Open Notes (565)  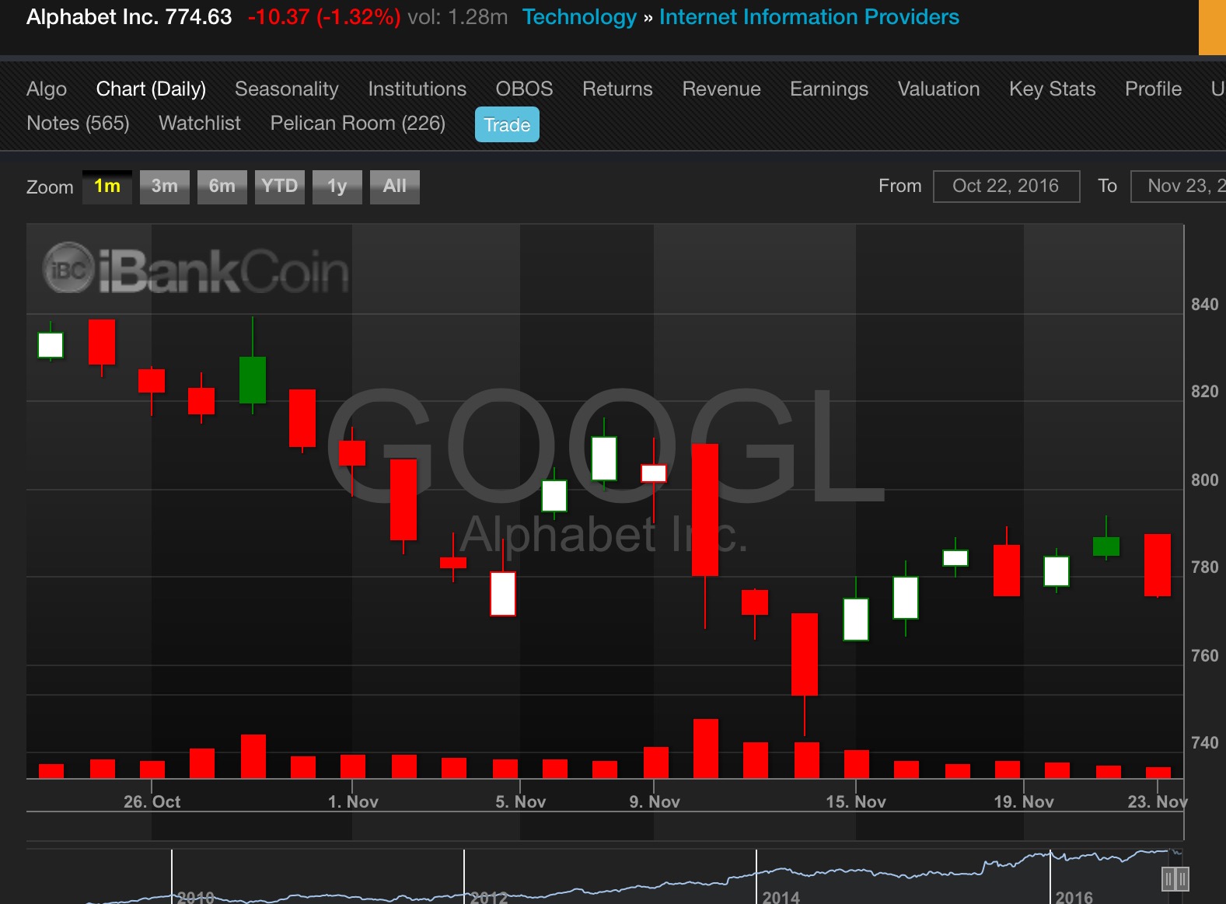(x=79, y=124)
